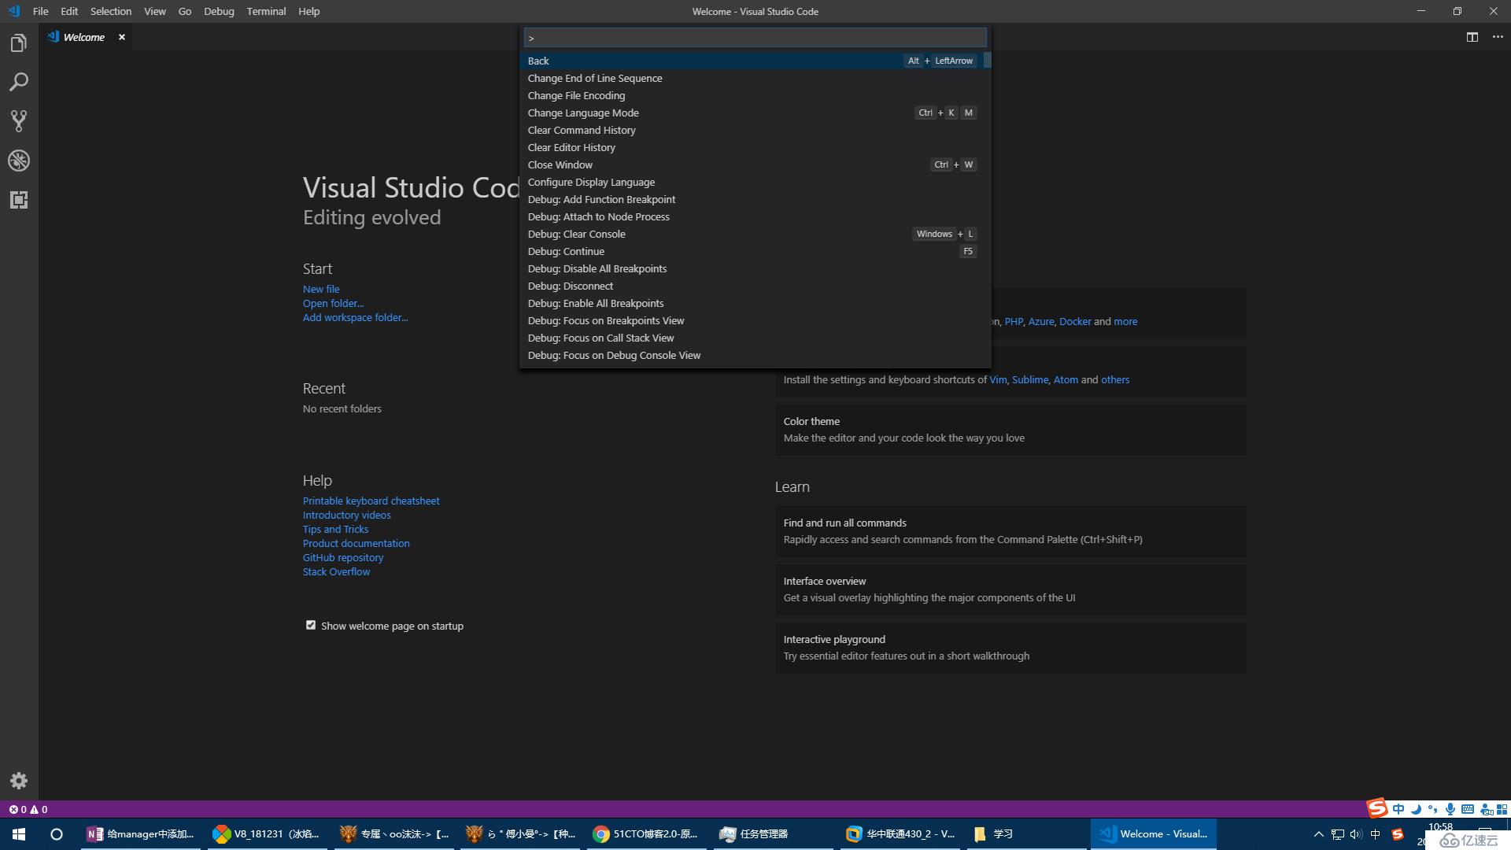Toggle the taskbar 中 input indicator

(1375, 834)
